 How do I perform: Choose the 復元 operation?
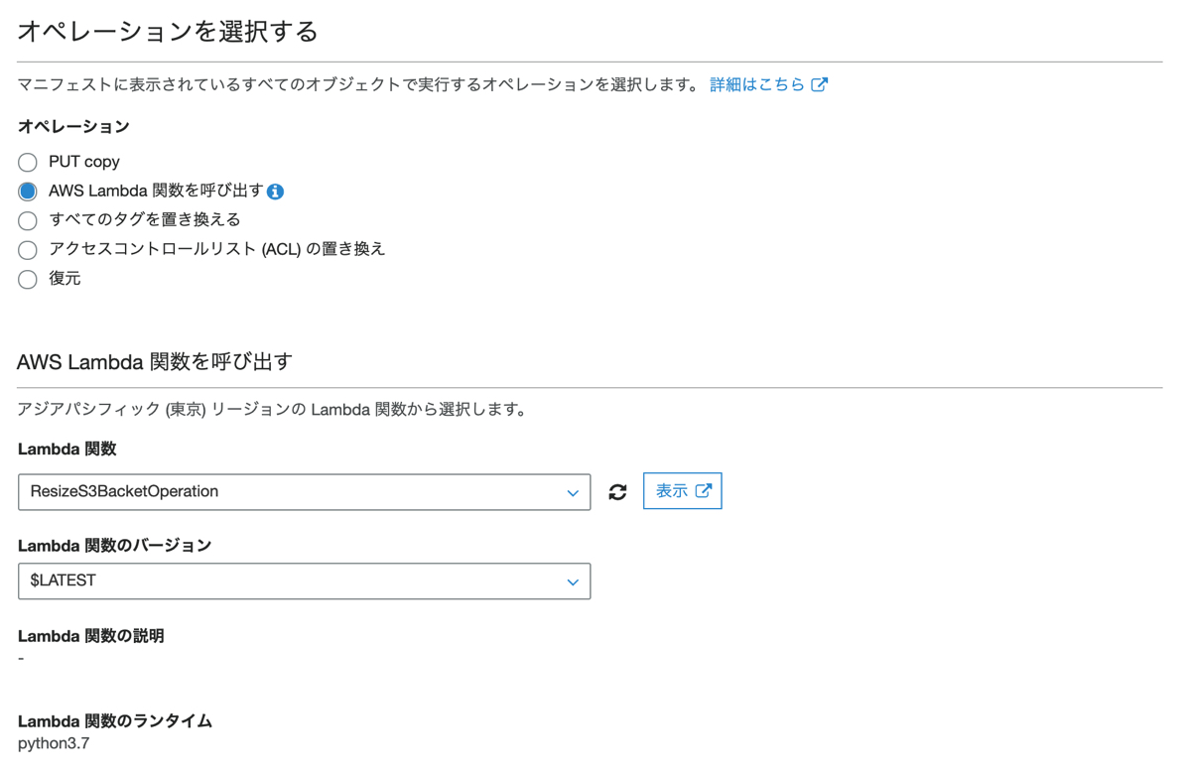[x=28, y=279]
